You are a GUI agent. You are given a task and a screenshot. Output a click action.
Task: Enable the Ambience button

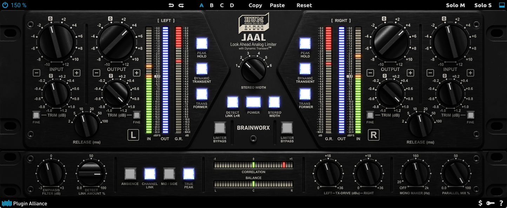click(x=130, y=174)
